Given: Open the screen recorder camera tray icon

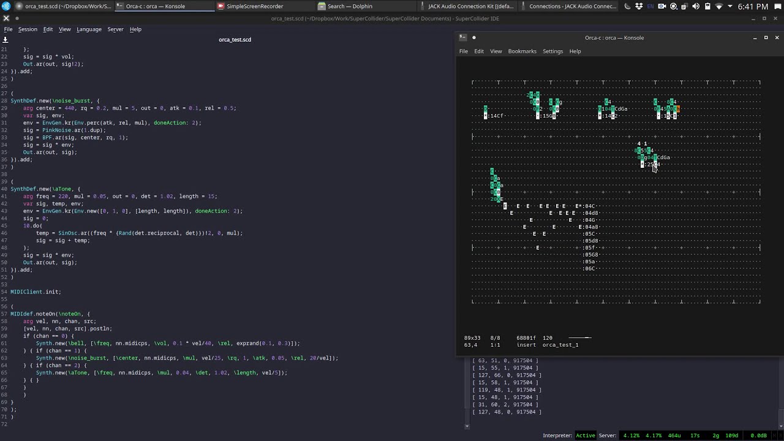Looking at the screenshot, I should pos(662,6).
